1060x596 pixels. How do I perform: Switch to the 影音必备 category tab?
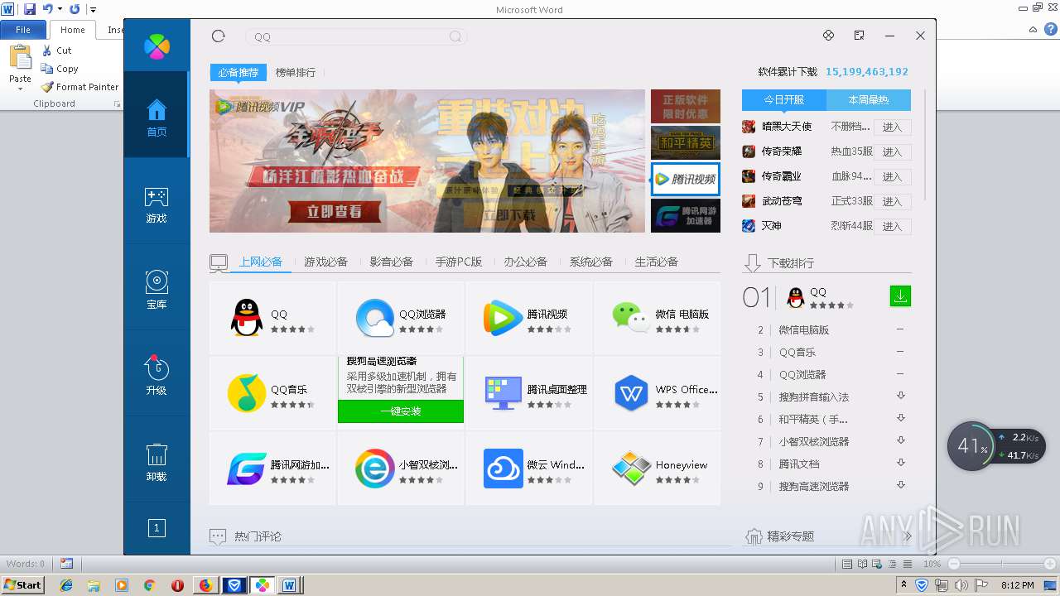tap(391, 262)
